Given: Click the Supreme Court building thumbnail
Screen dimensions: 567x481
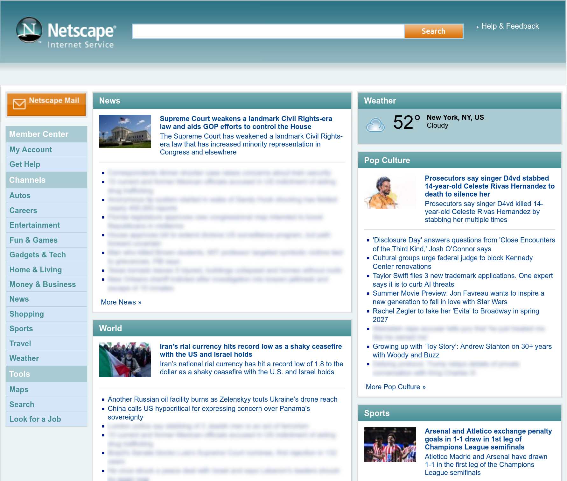Looking at the screenshot, I should 125,131.
